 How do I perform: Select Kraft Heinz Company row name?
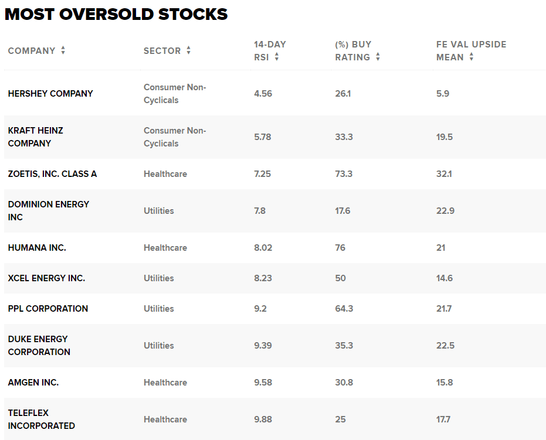point(35,137)
